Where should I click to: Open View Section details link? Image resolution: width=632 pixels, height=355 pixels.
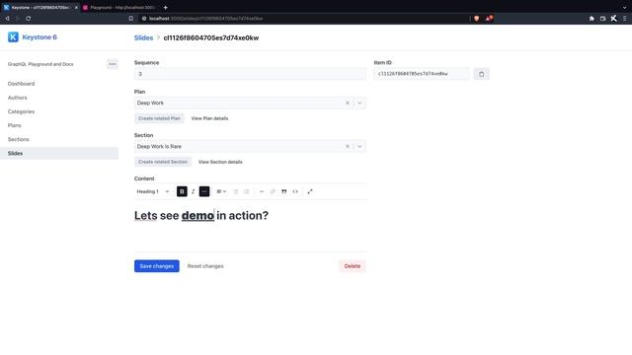pyautogui.click(x=220, y=162)
